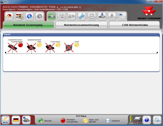The width and height of the screenshot is (163, 126).
Task: Click the Massey Ferguson logo
Action: pos(149,13)
